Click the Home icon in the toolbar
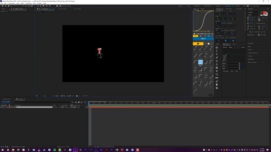Image resolution: width=271 pixels, height=152 pixels. (3, 6)
